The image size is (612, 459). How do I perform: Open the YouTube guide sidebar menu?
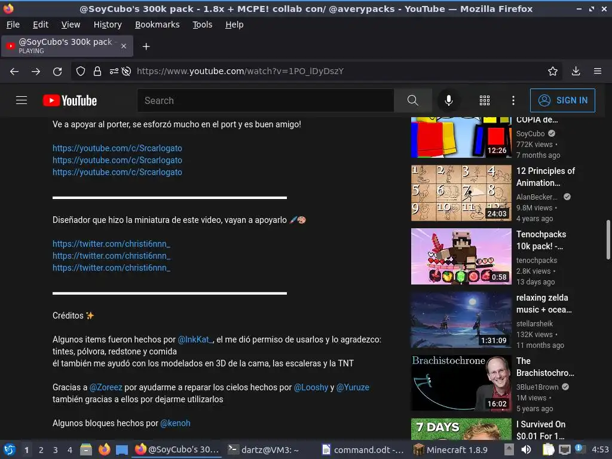22,100
